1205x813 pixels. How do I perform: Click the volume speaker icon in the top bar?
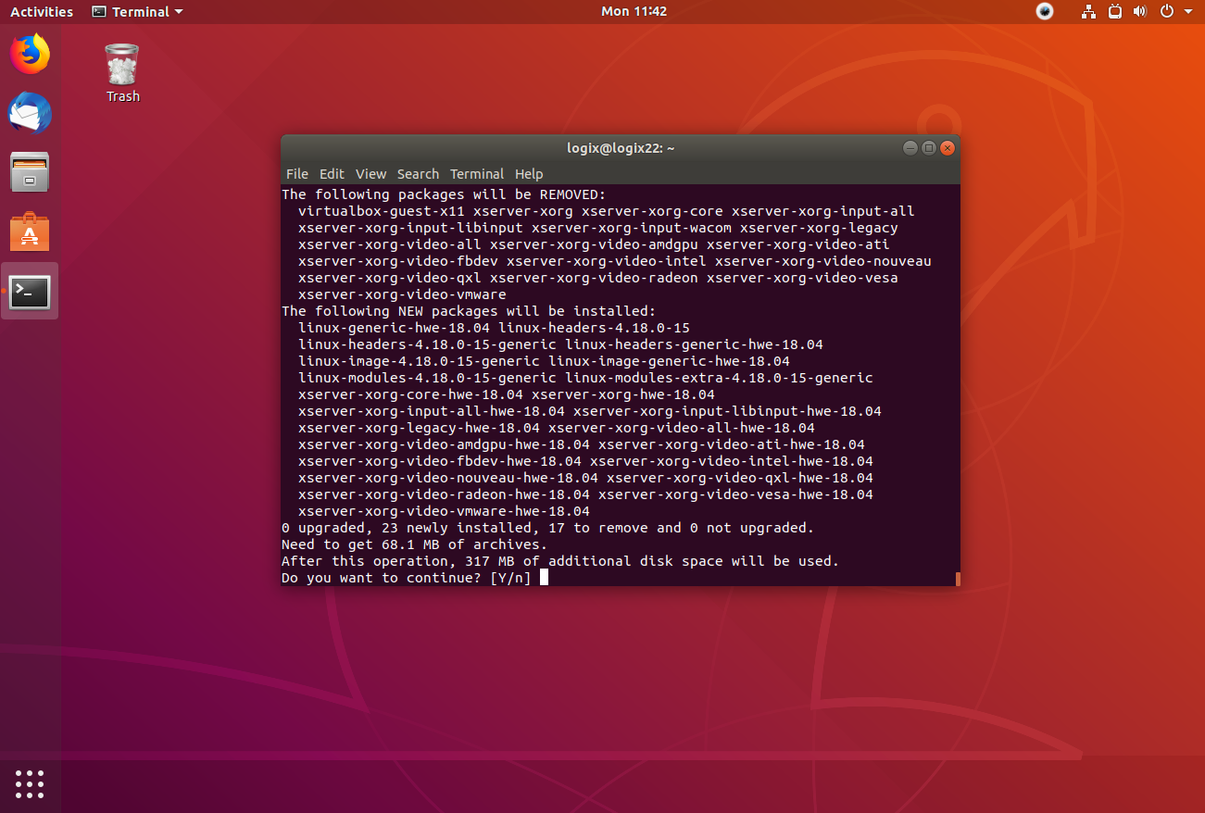pyautogui.click(x=1140, y=11)
